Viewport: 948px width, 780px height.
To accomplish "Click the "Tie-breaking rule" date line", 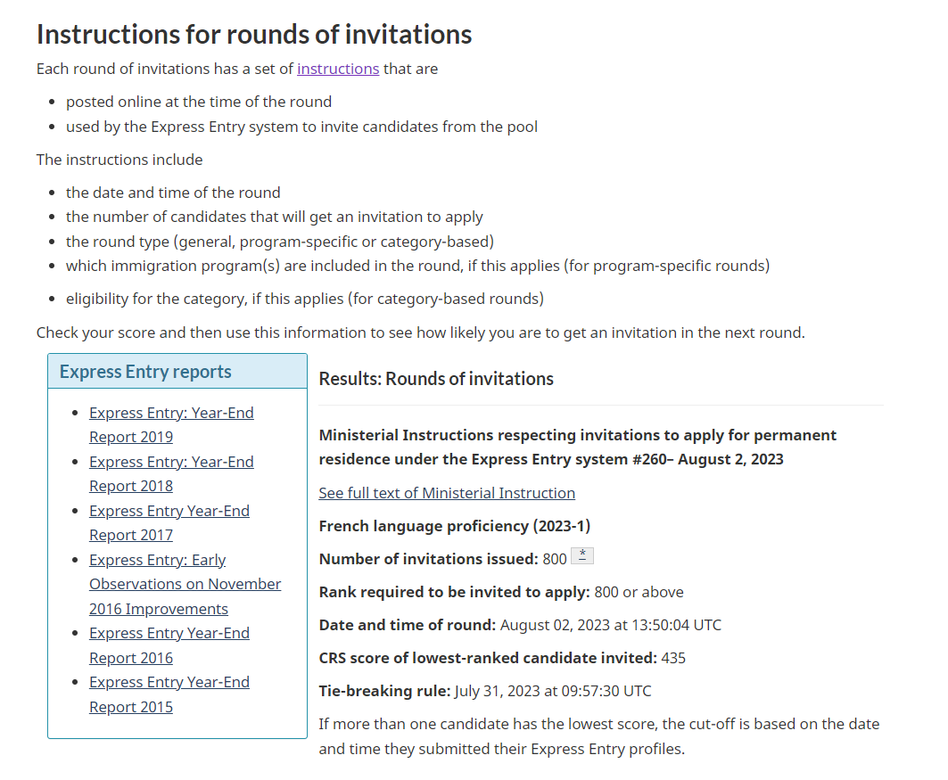I will 484,691.
